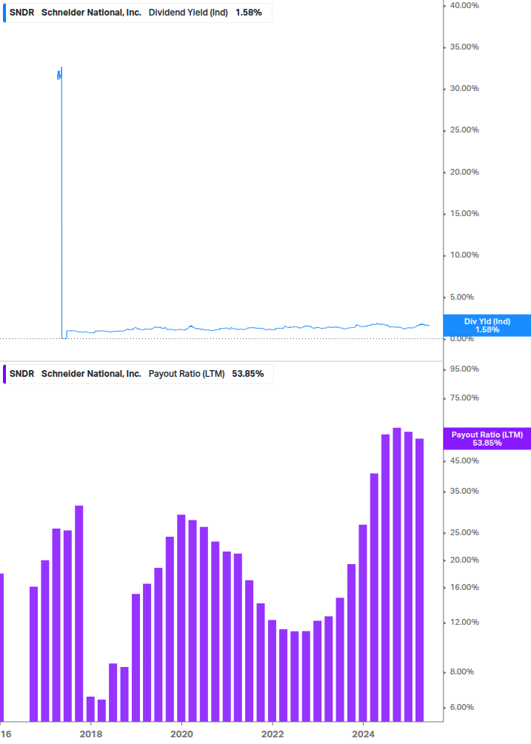Viewport: 531px width, 744px height.
Task: Click the 20.00% label on the yield axis
Action: [464, 172]
